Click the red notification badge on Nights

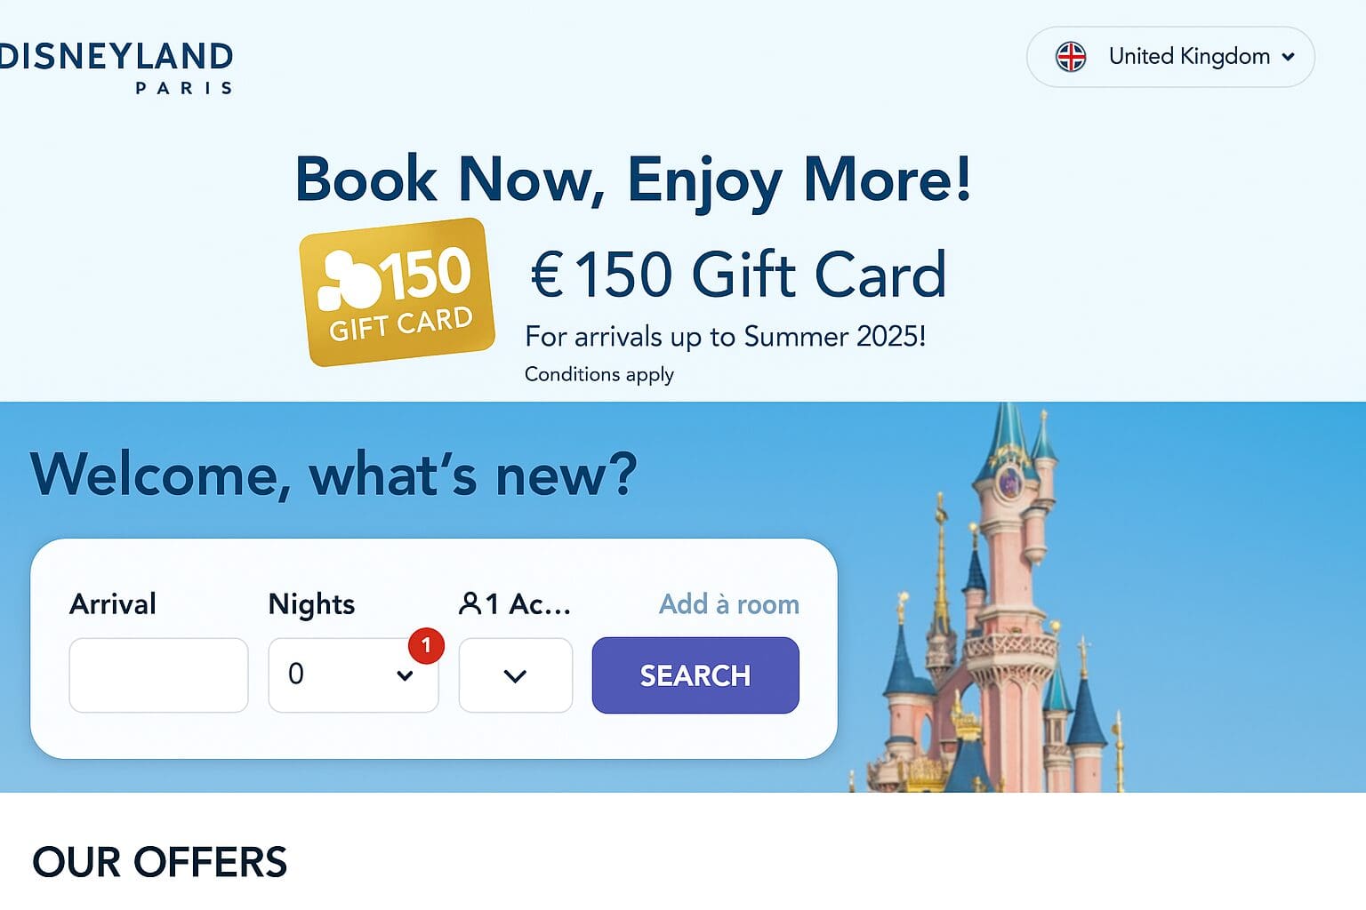426,646
